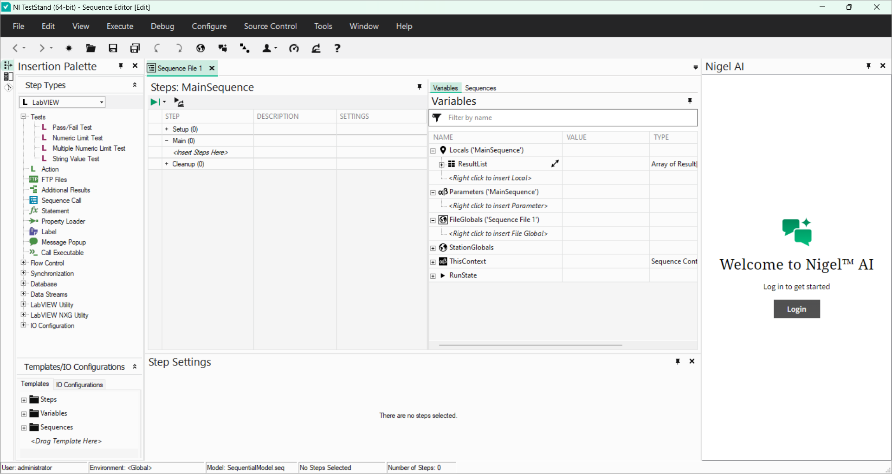Collapse the Tests group in Step Types

pyautogui.click(x=23, y=116)
